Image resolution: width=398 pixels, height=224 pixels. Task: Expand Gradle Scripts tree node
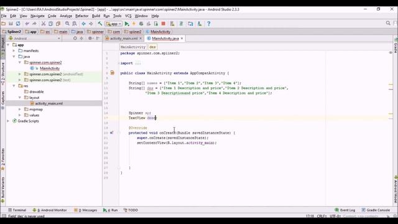coord(8,121)
